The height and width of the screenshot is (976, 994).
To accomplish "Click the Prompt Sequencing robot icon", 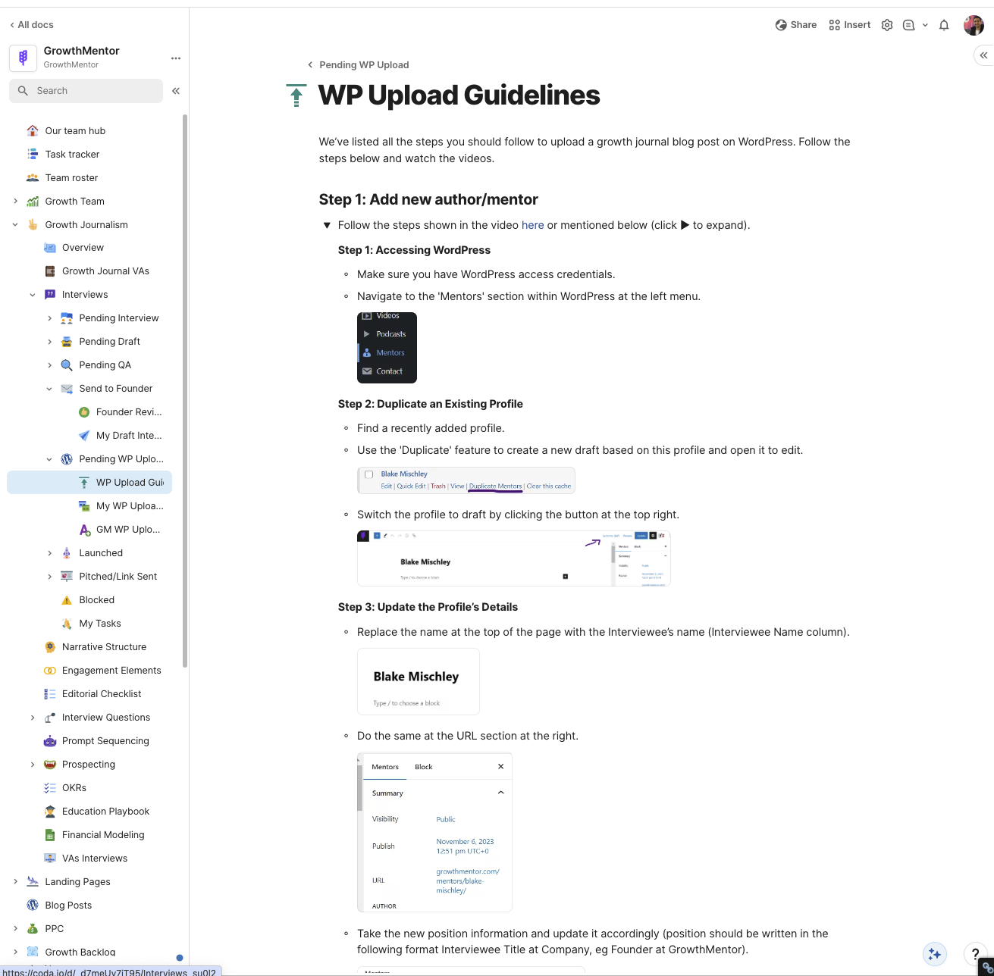I will pyautogui.click(x=50, y=741).
